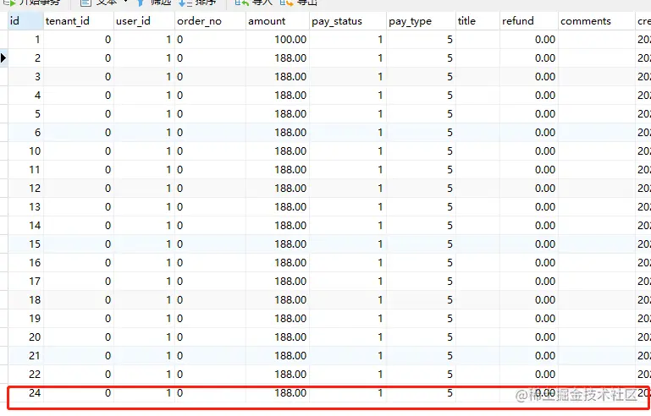Select the order_no column header

(210, 21)
